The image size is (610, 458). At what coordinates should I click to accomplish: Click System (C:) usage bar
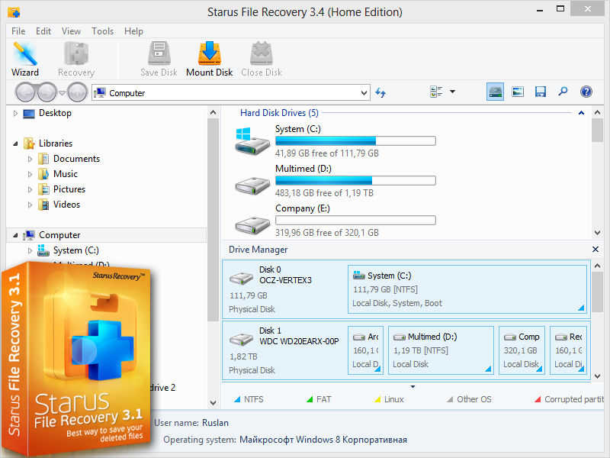click(355, 141)
